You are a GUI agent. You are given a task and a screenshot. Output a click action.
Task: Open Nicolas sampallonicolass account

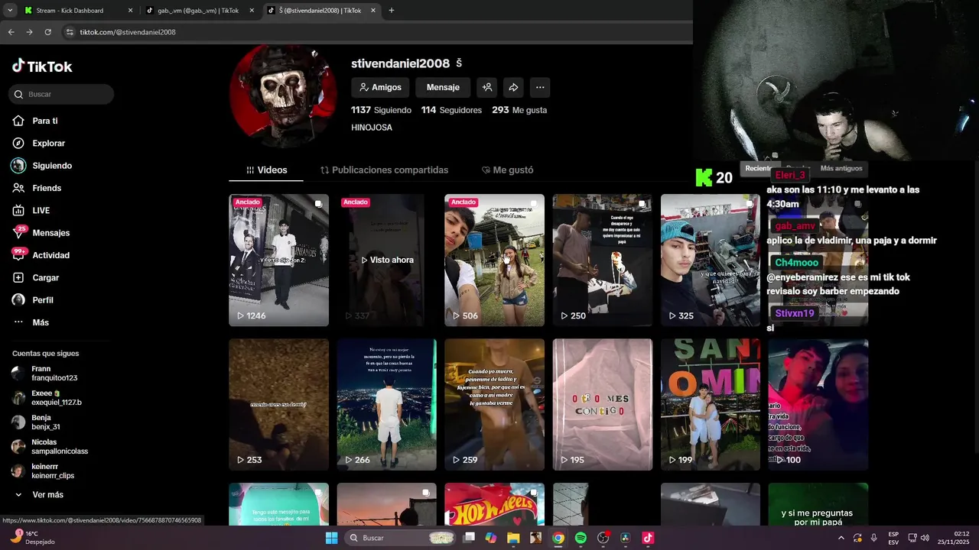(50, 447)
